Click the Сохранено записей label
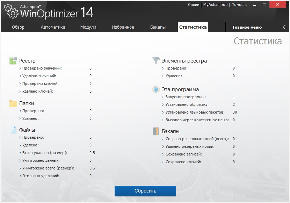The height and width of the screenshot is (203, 290). [184, 154]
